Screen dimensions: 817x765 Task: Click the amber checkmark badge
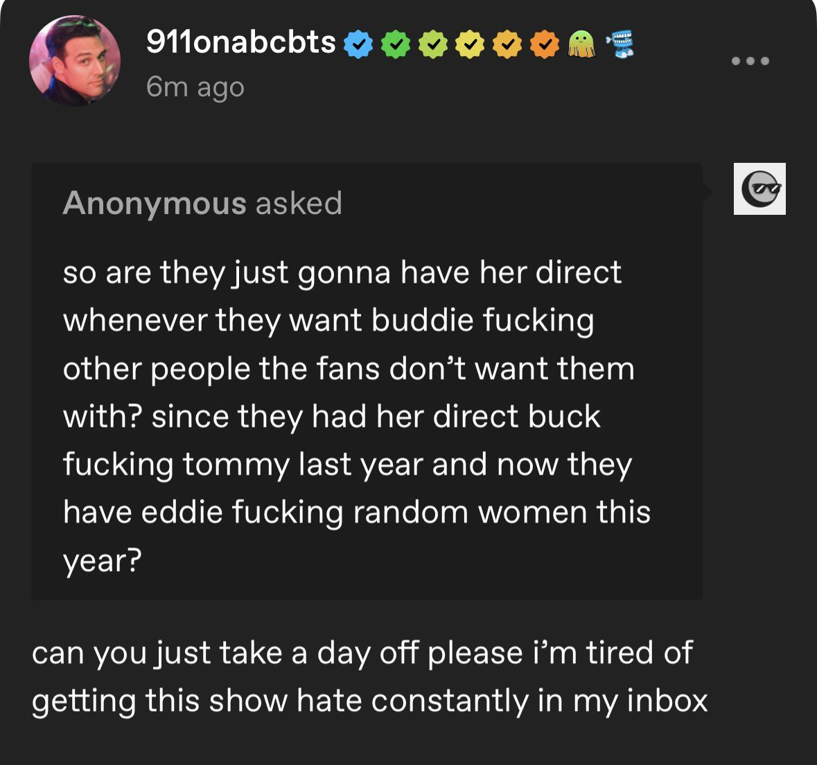[508, 45]
